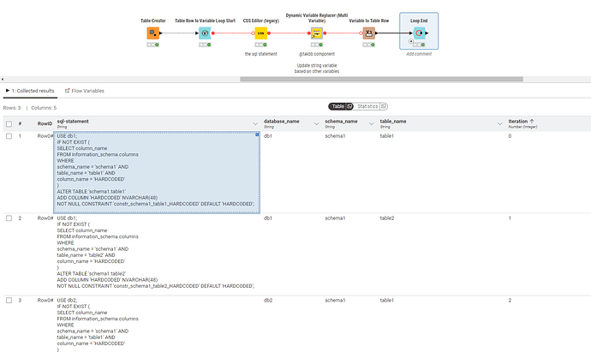Click the Table Row to Variable Loop Start node

pyautogui.click(x=205, y=33)
